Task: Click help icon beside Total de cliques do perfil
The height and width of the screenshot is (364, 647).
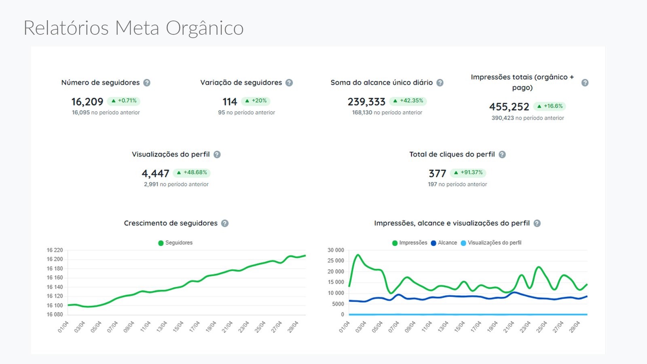Action: 502,154
